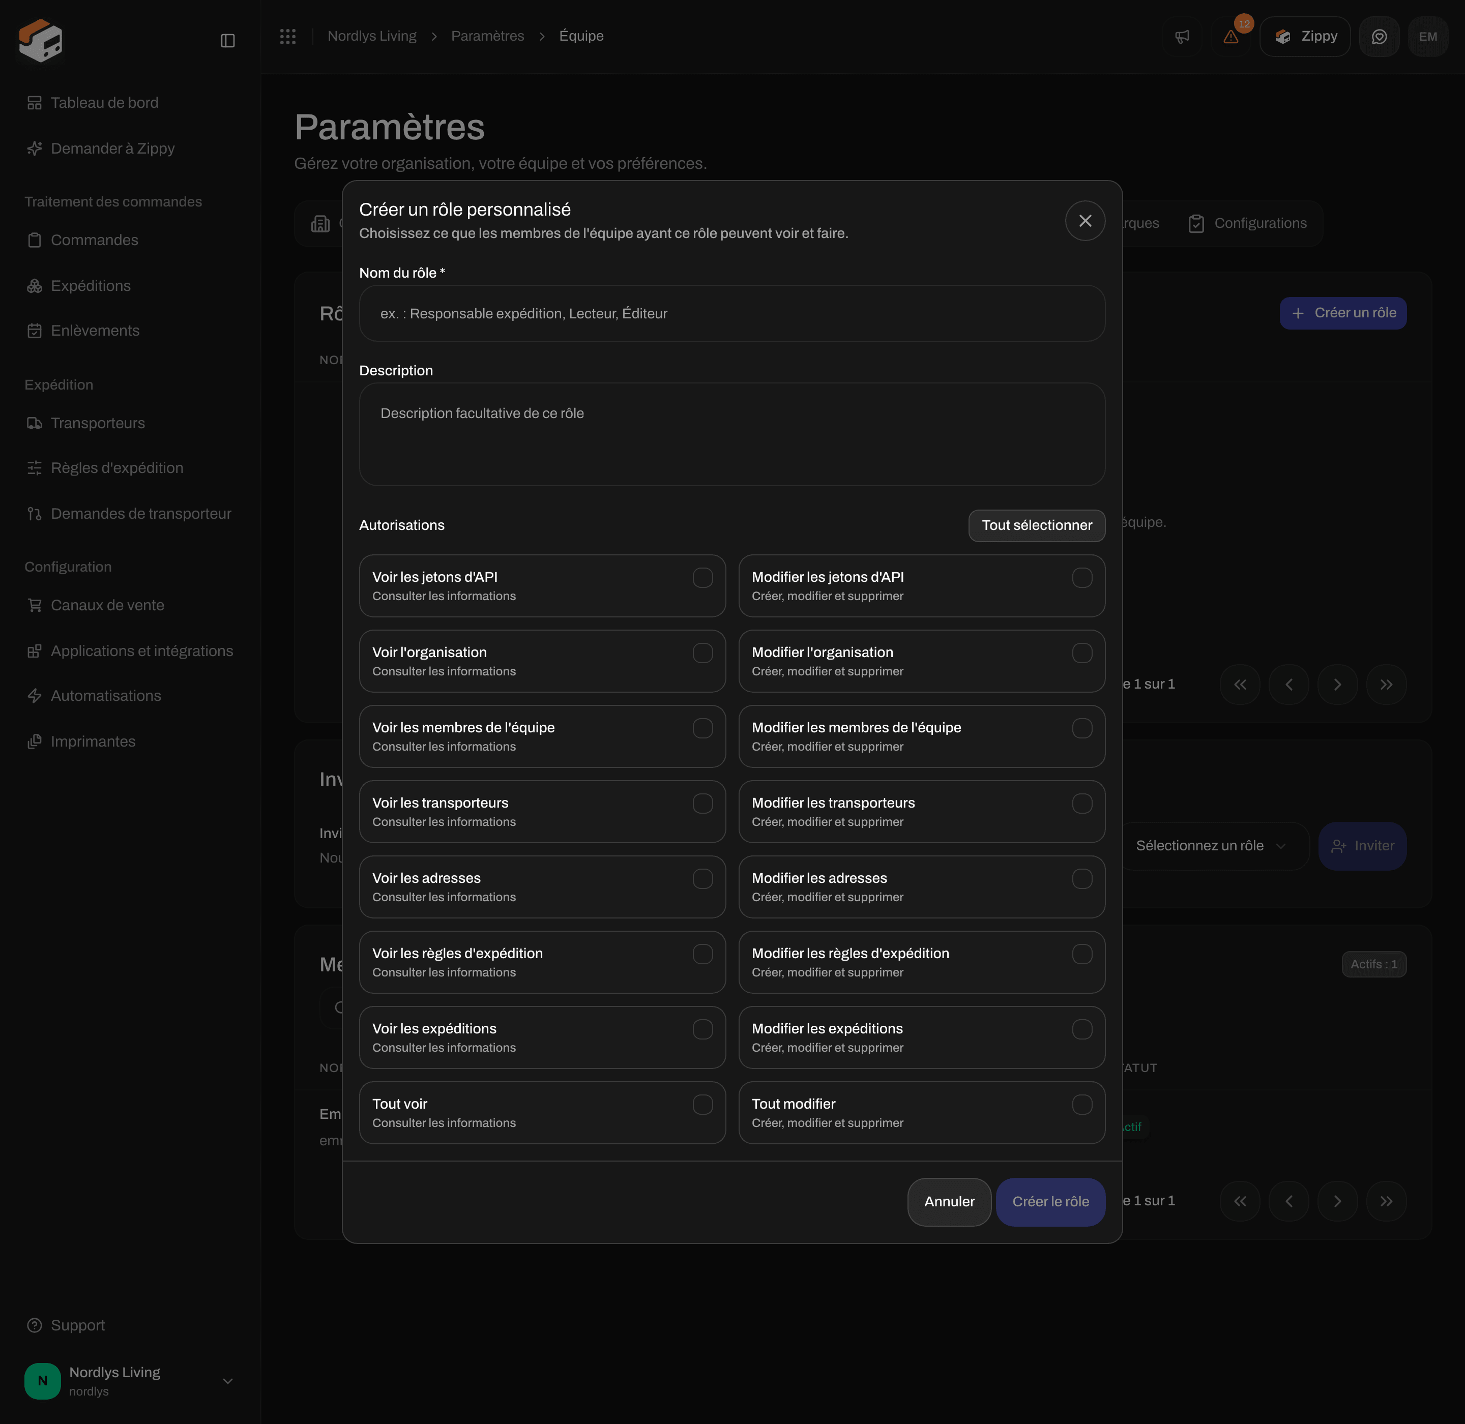Screen dimensions: 1465x1424
Task: Go to last page in roles pagination
Action: pyautogui.click(x=1387, y=685)
